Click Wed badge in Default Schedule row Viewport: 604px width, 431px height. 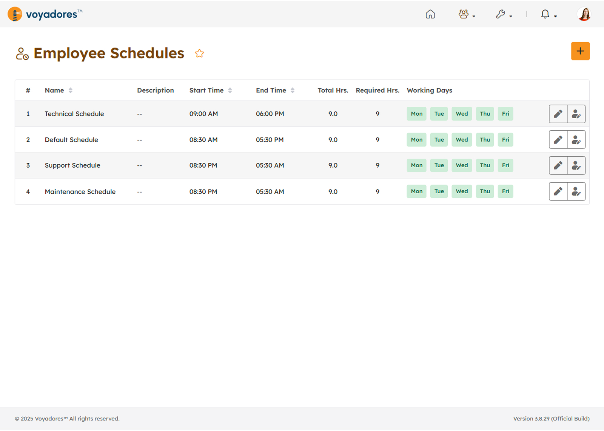462,140
